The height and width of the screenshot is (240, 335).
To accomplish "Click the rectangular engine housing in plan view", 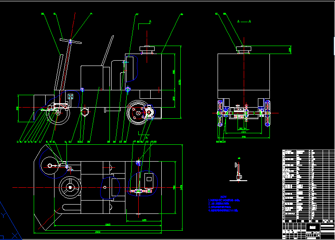I will [148, 180].
